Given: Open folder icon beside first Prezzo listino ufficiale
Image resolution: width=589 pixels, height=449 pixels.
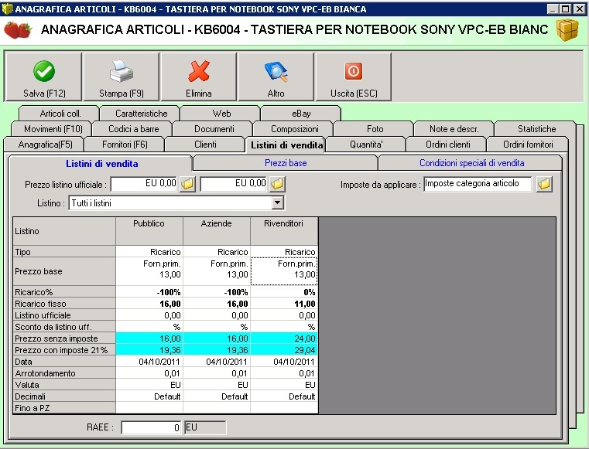Looking at the screenshot, I should tap(187, 184).
